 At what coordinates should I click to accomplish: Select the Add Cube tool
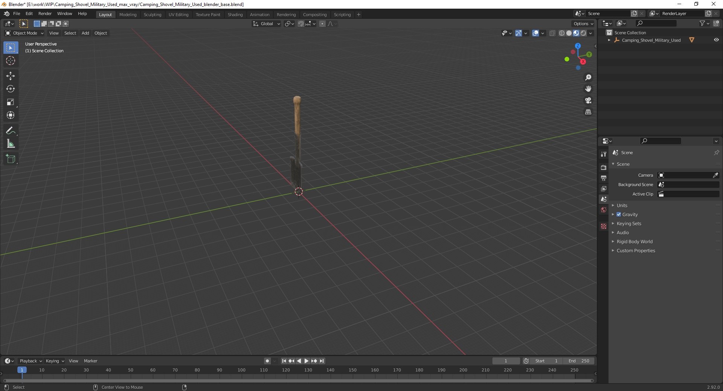coord(11,159)
